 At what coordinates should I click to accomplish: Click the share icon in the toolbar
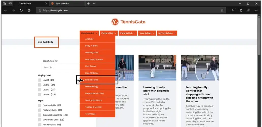click(x=249, y=10)
